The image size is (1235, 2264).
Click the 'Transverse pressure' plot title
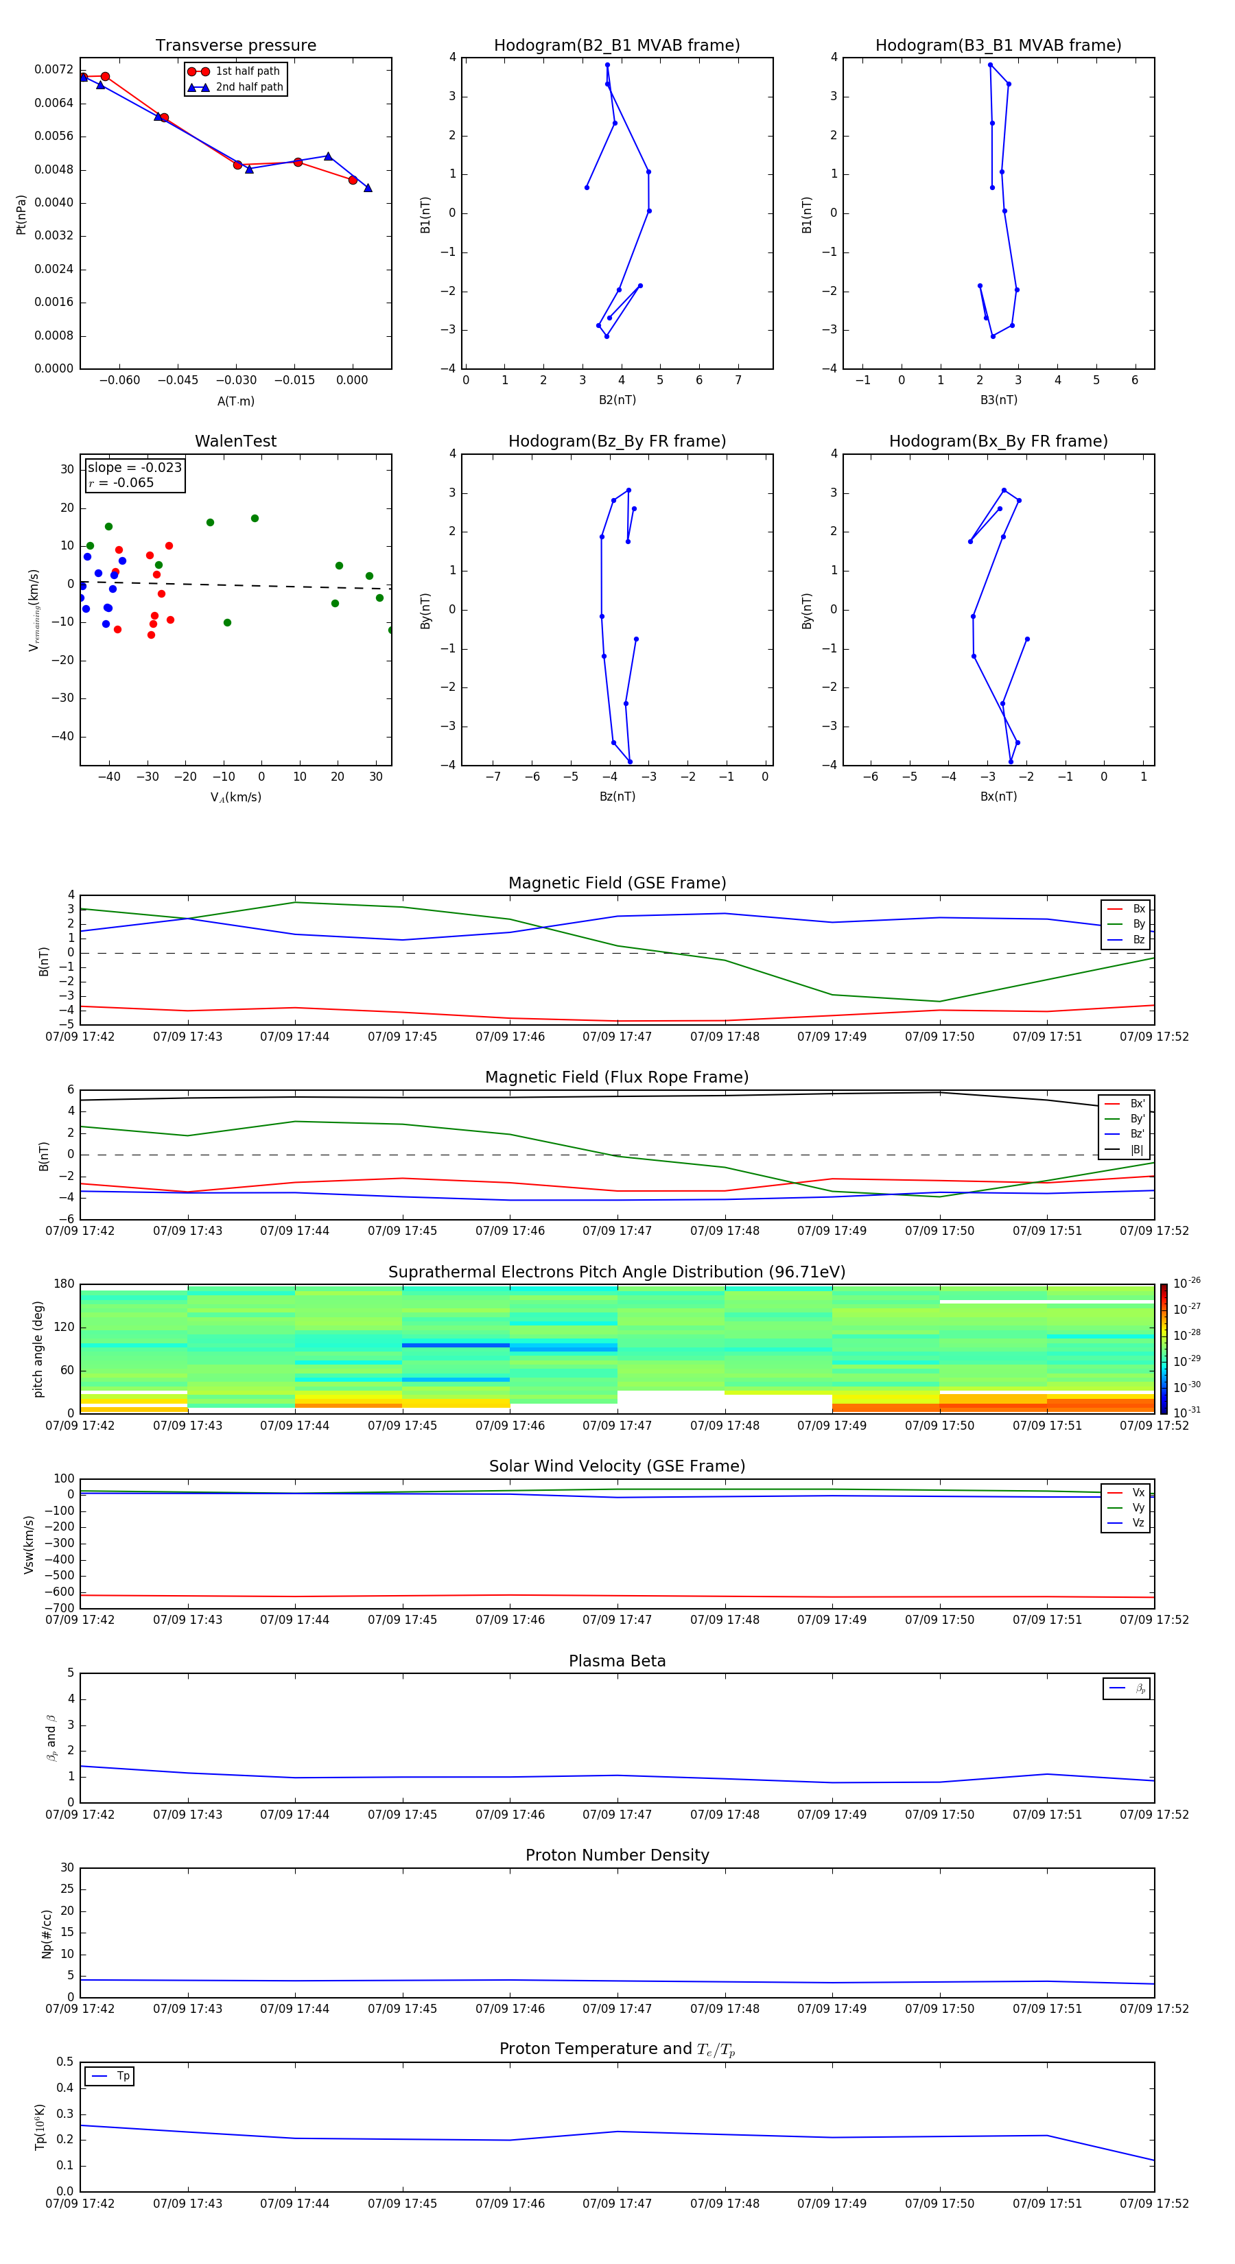tap(235, 45)
